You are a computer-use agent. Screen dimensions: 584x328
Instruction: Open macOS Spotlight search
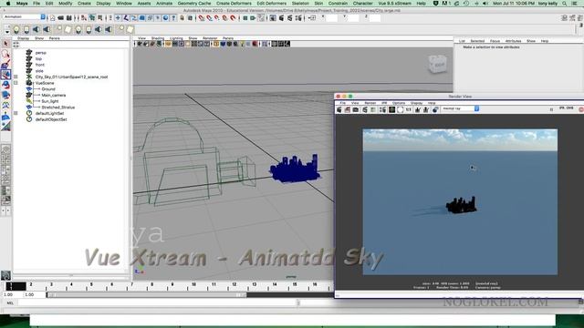click(x=565, y=4)
